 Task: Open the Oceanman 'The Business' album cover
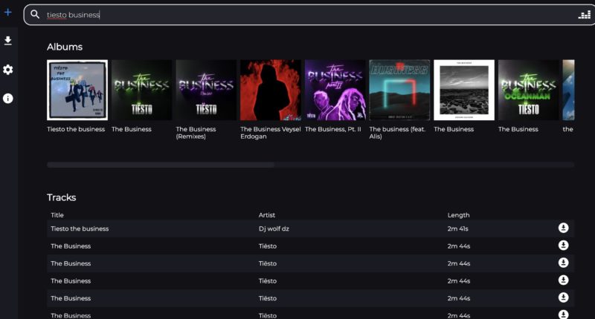tap(528, 90)
